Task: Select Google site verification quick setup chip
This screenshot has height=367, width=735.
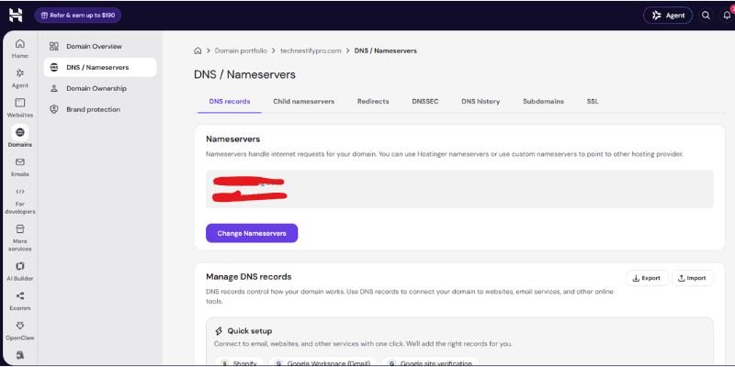Action: [430, 363]
